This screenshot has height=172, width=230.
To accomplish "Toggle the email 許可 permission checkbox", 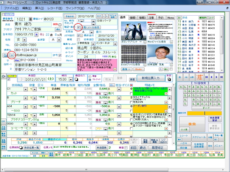I will (60, 55).
